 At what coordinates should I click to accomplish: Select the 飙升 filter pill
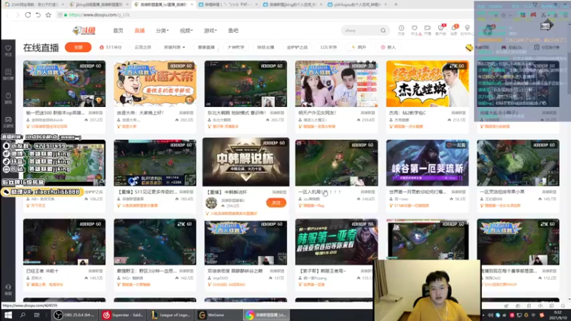click(x=359, y=47)
